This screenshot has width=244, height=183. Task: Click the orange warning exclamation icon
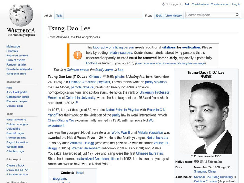[78, 55]
